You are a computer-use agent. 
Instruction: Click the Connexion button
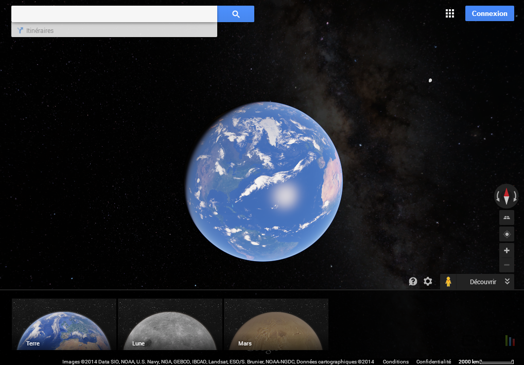pyautogui.click(x=490, y=13)
